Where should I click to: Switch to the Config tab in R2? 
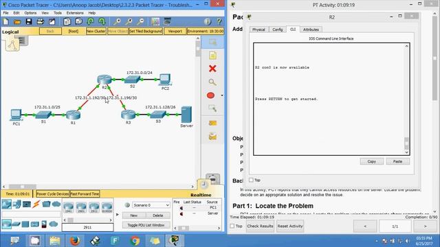pyautogui.click(x=278, y=30)
